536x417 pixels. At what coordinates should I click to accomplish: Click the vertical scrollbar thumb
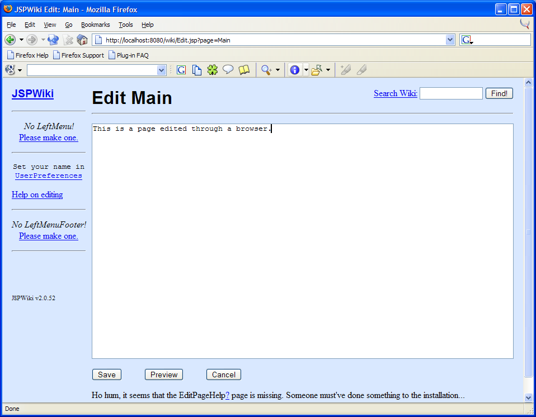(x=529, y=231)
